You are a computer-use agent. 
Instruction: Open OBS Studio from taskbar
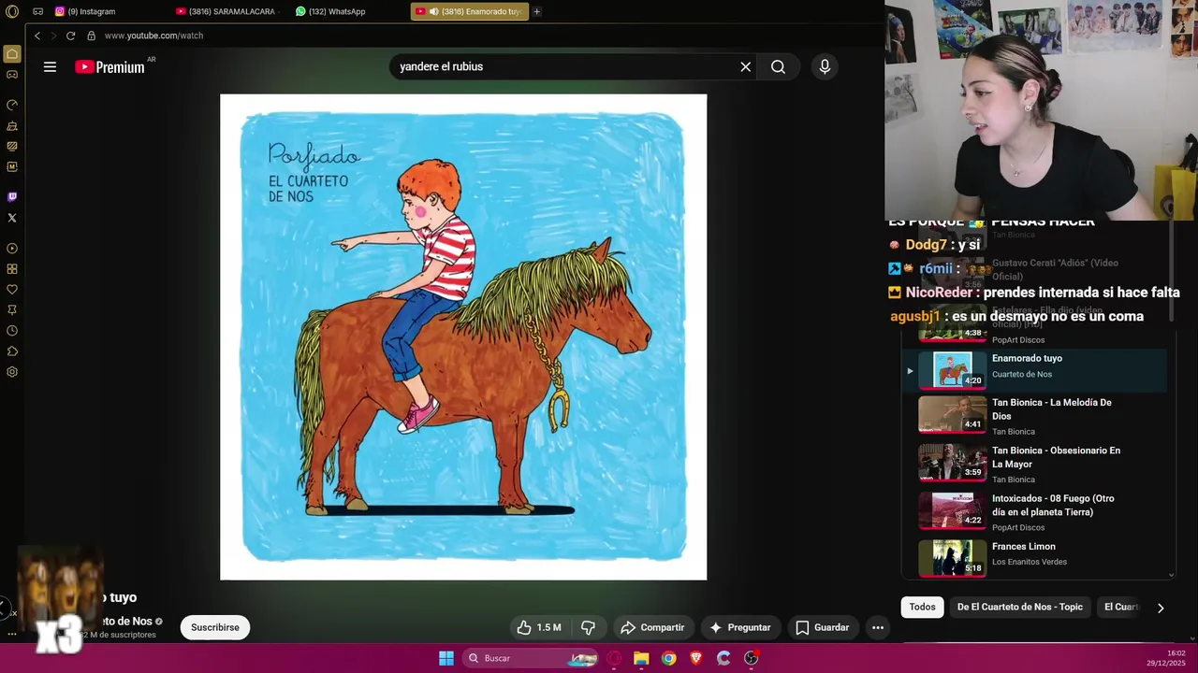[x=751, y=658]
